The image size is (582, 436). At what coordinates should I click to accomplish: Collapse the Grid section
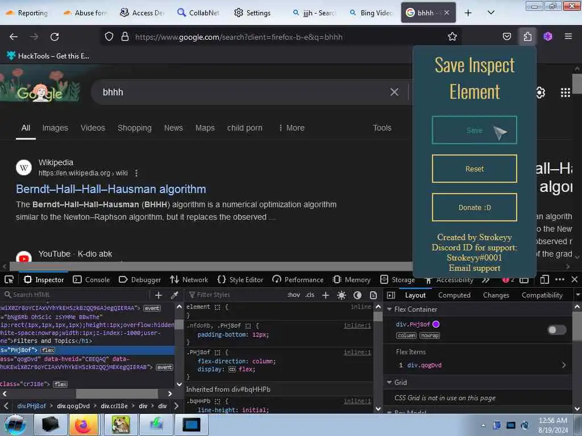(x=389, y=382)
